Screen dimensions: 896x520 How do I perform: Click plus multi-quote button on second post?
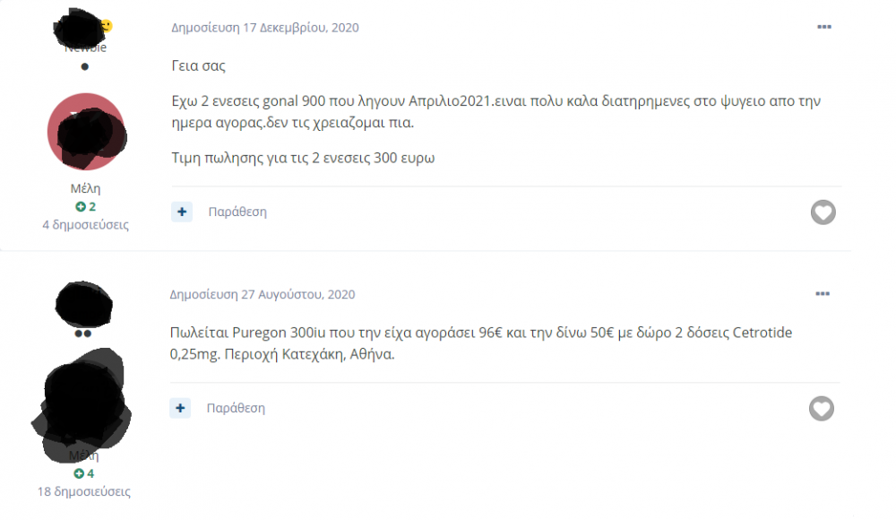181,408
